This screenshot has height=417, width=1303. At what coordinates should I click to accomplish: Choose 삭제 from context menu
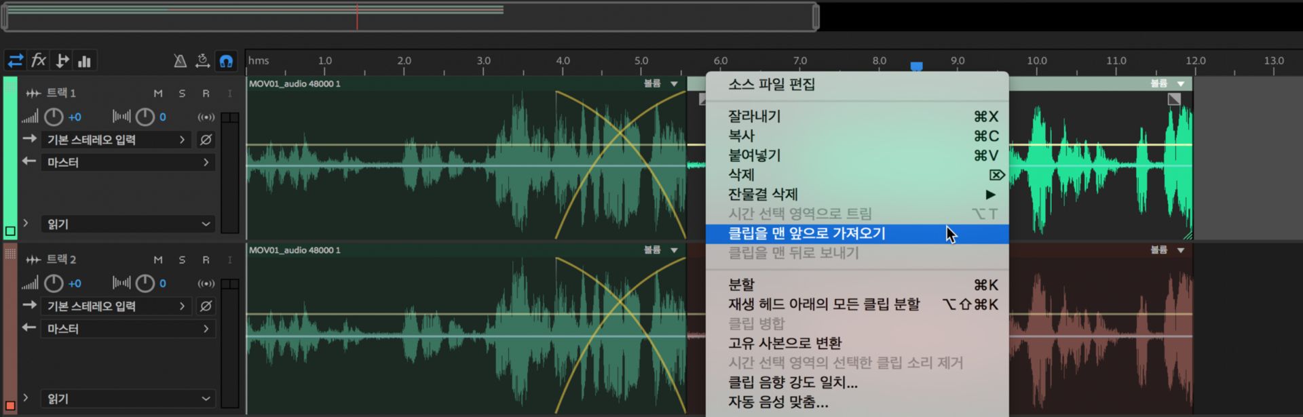point(857,175)
